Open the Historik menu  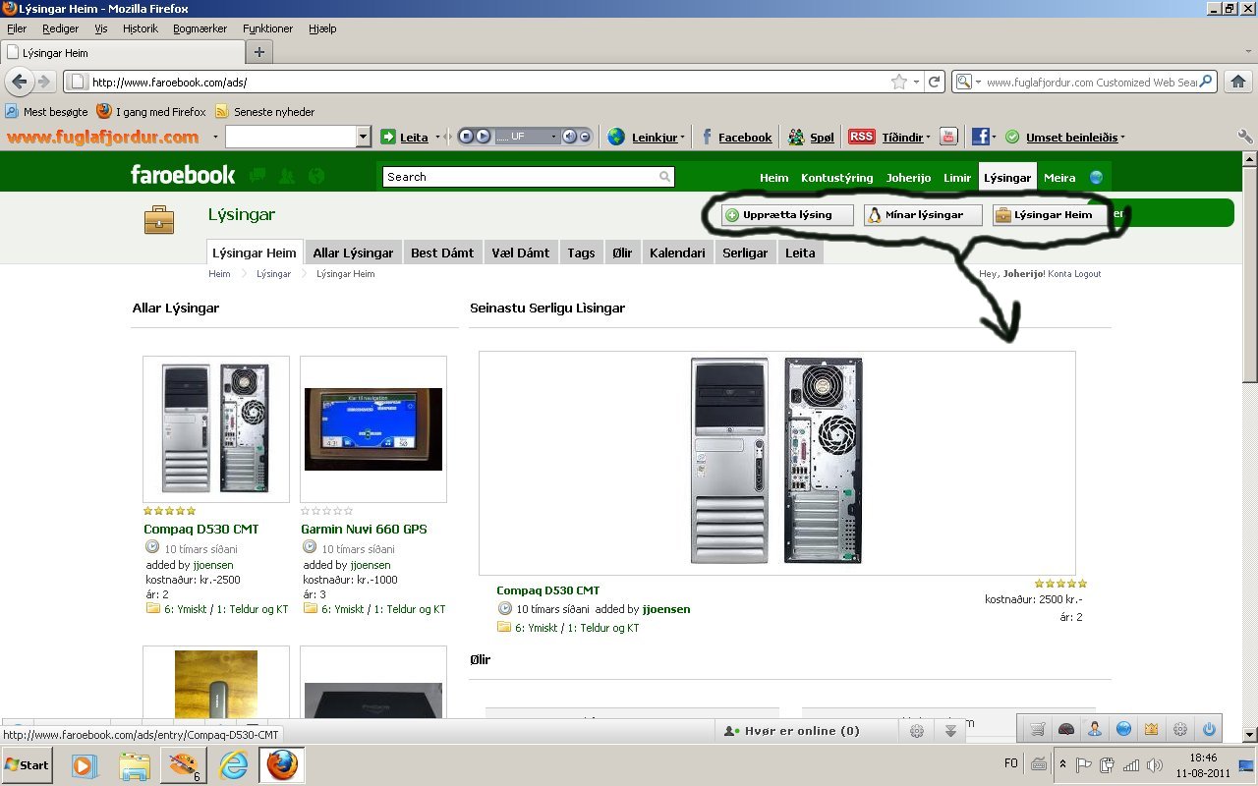[x=140, y=28]
